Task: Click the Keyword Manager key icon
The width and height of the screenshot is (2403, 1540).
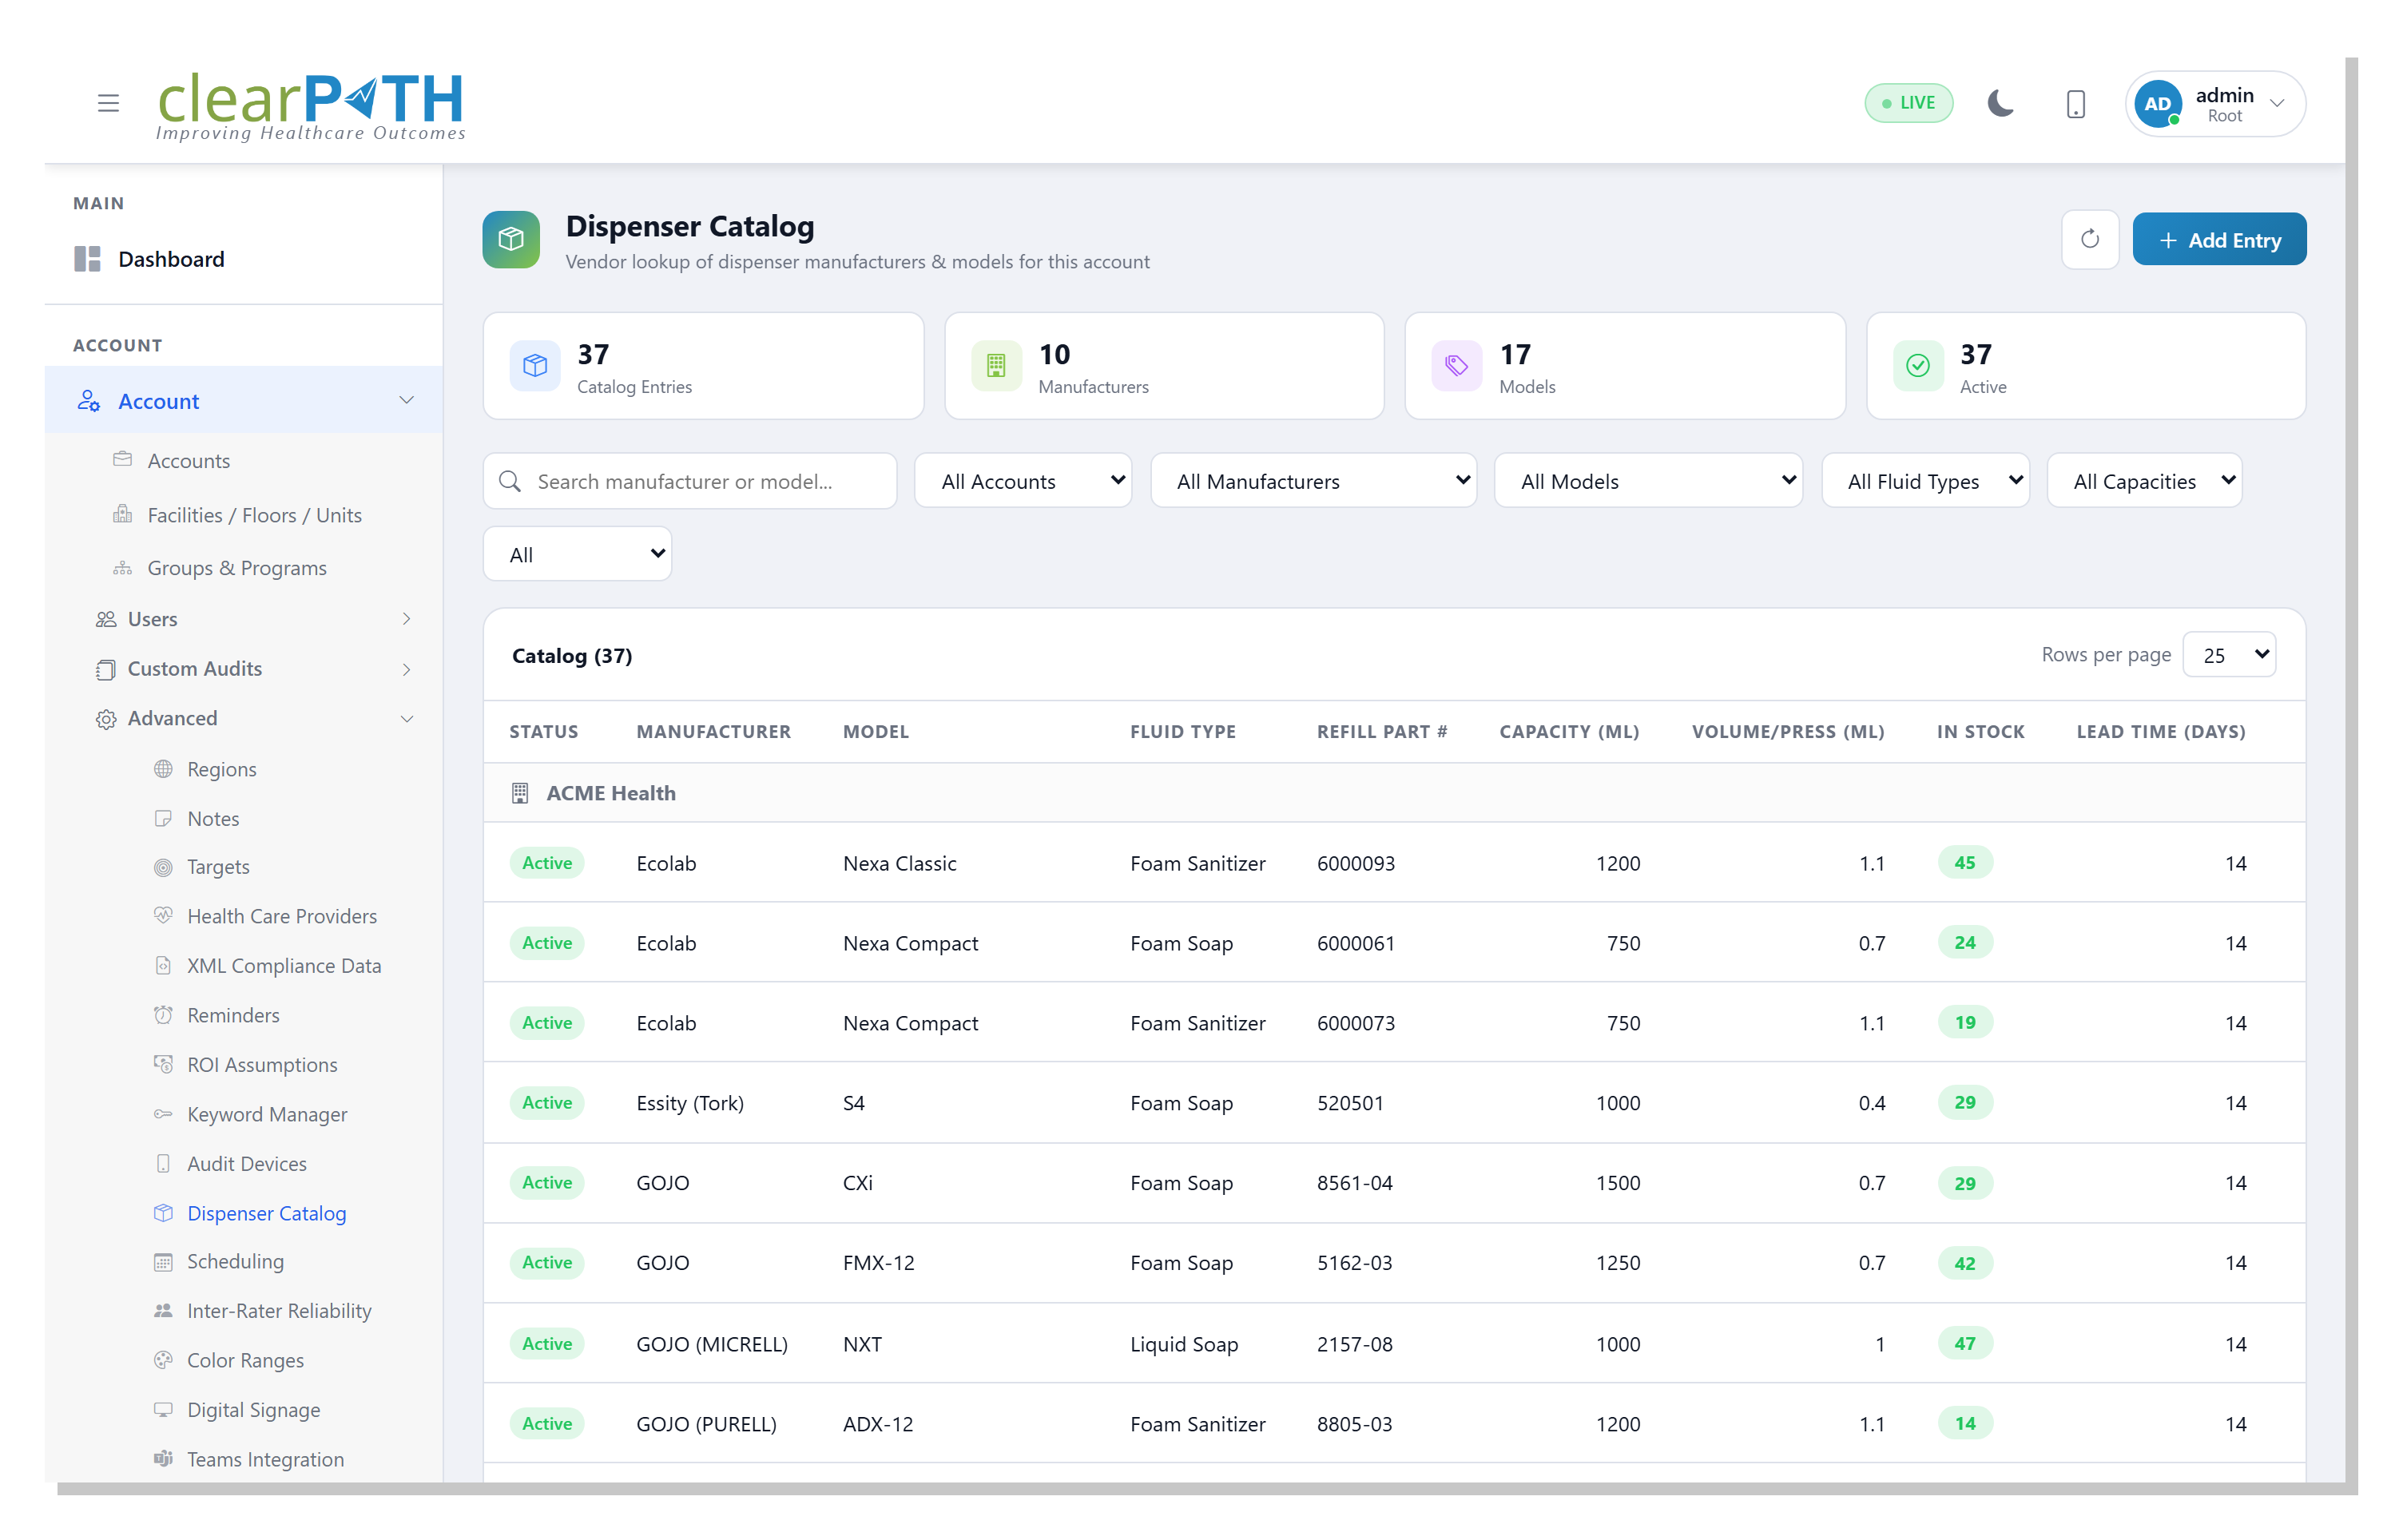Action: (x=162, y=1113)
